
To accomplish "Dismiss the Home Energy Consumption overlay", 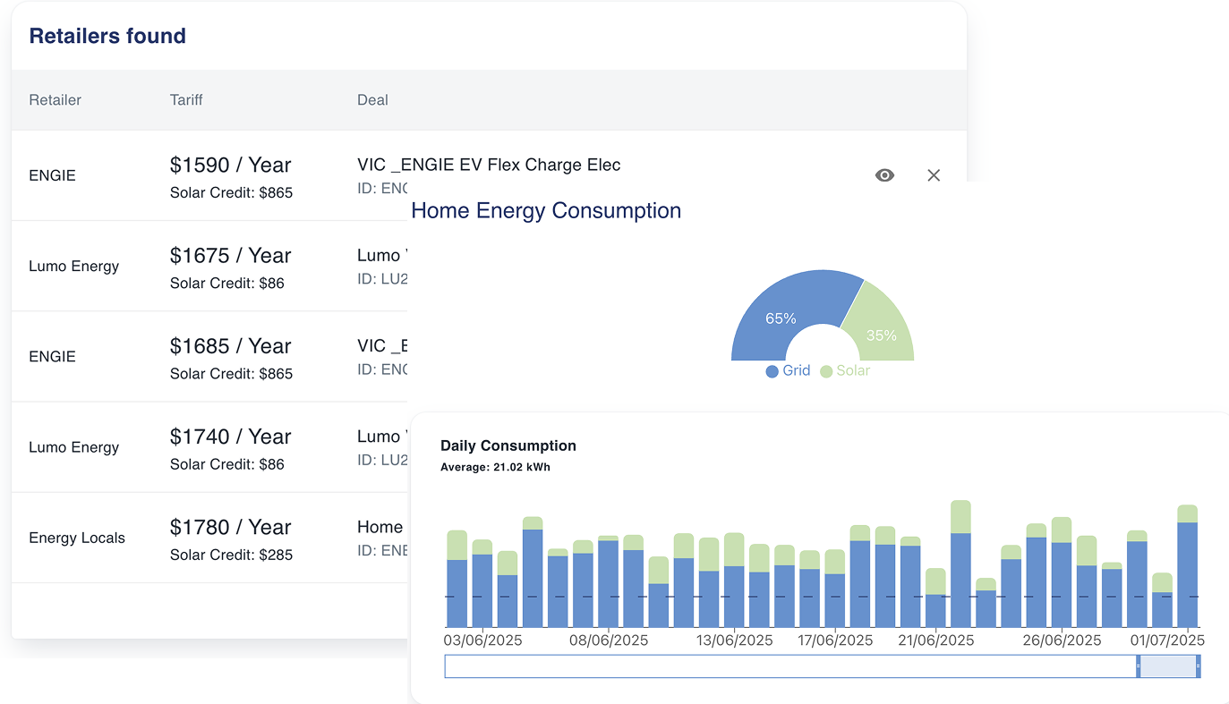I will click(x=934, y=175).
